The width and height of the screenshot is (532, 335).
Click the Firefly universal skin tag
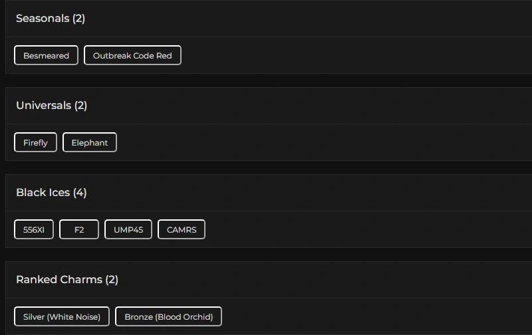click(x=35, y=142)
